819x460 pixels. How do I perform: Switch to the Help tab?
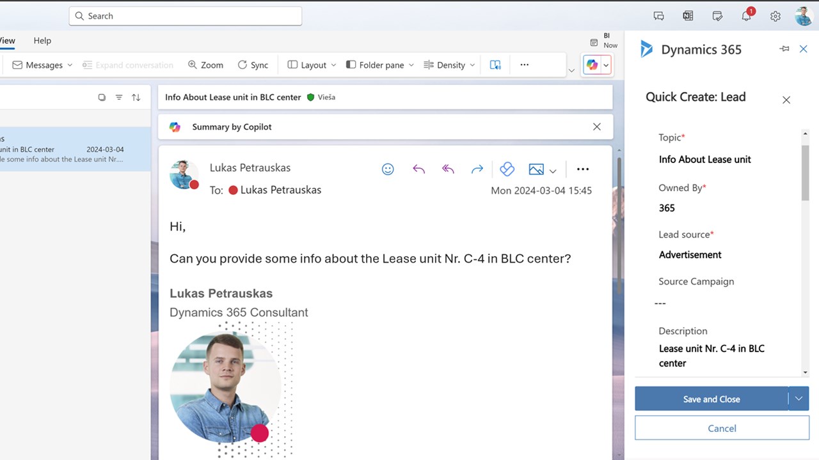(x=42, y=40)
